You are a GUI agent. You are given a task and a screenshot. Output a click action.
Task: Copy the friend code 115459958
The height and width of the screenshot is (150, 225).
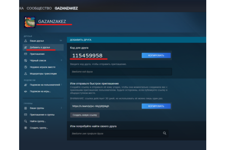click(156, 55)
